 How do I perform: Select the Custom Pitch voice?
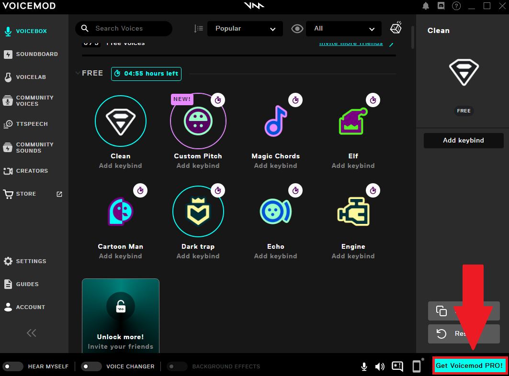[198, 121]
